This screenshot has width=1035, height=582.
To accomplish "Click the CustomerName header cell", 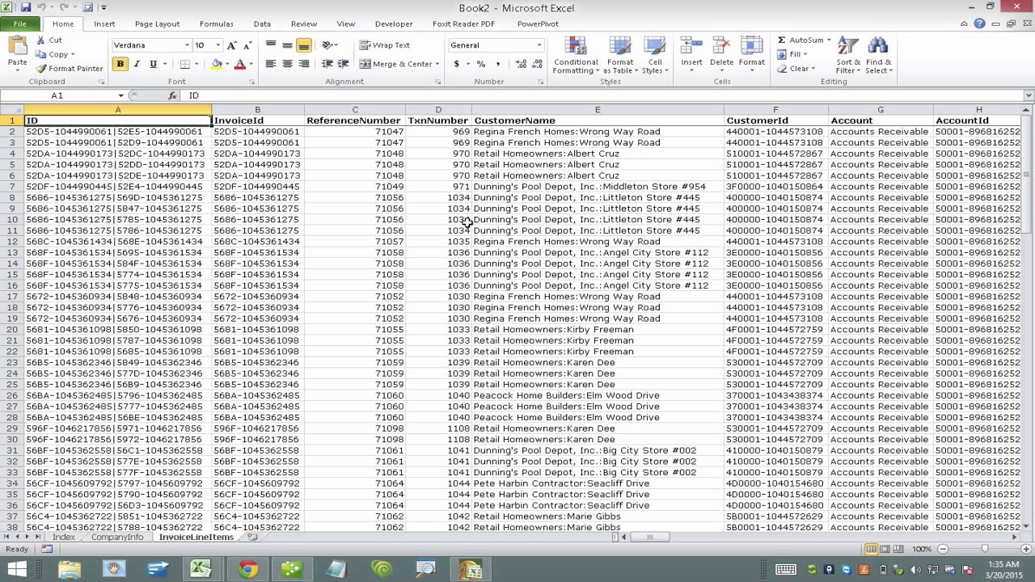I will pyautogui.click(x=598, y=120).
